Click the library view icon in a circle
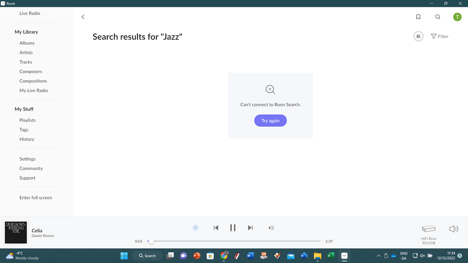468x263 pixels. click(x=418, y=36)
